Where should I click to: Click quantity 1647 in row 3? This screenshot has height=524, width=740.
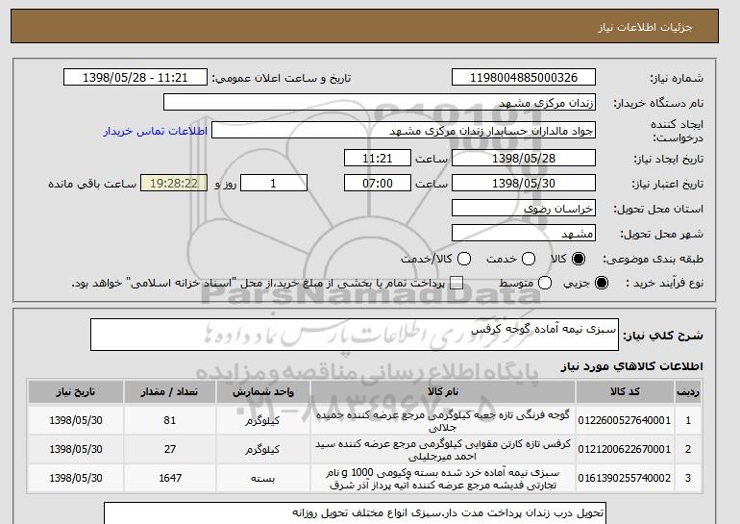pos(170,478)
